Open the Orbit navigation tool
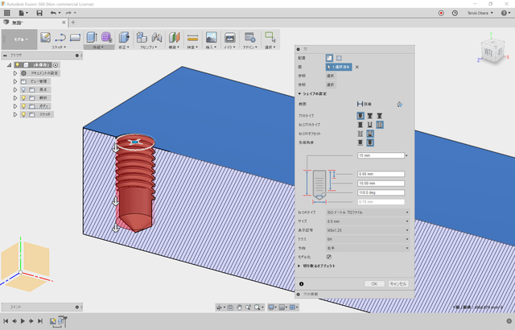Image resolution: width=515 pixels, height=330 pixels. [x=219, y=307]
